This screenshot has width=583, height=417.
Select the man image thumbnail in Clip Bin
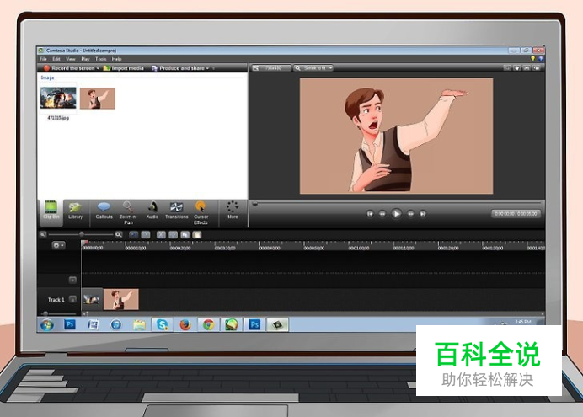(x=98, y=99)
